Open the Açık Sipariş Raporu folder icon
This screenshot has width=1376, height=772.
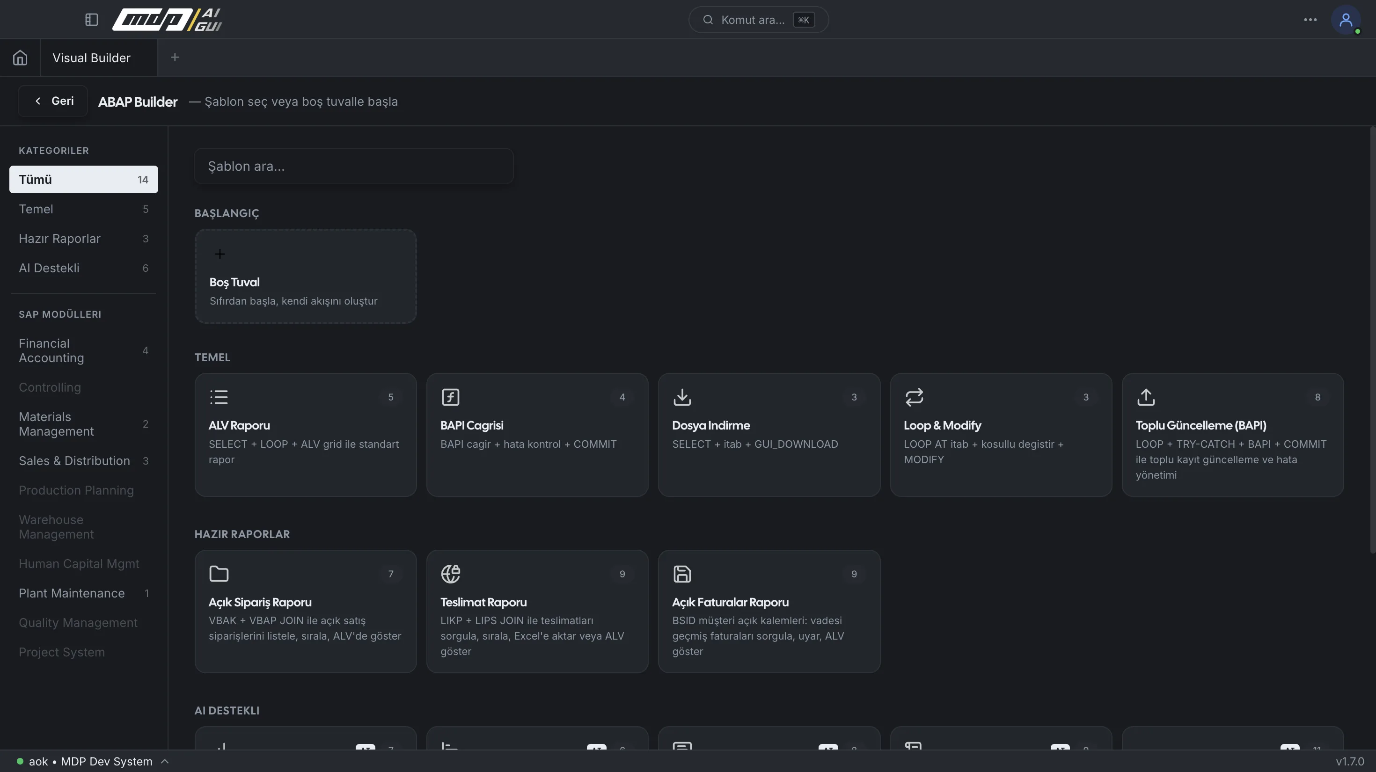point(219,574)
